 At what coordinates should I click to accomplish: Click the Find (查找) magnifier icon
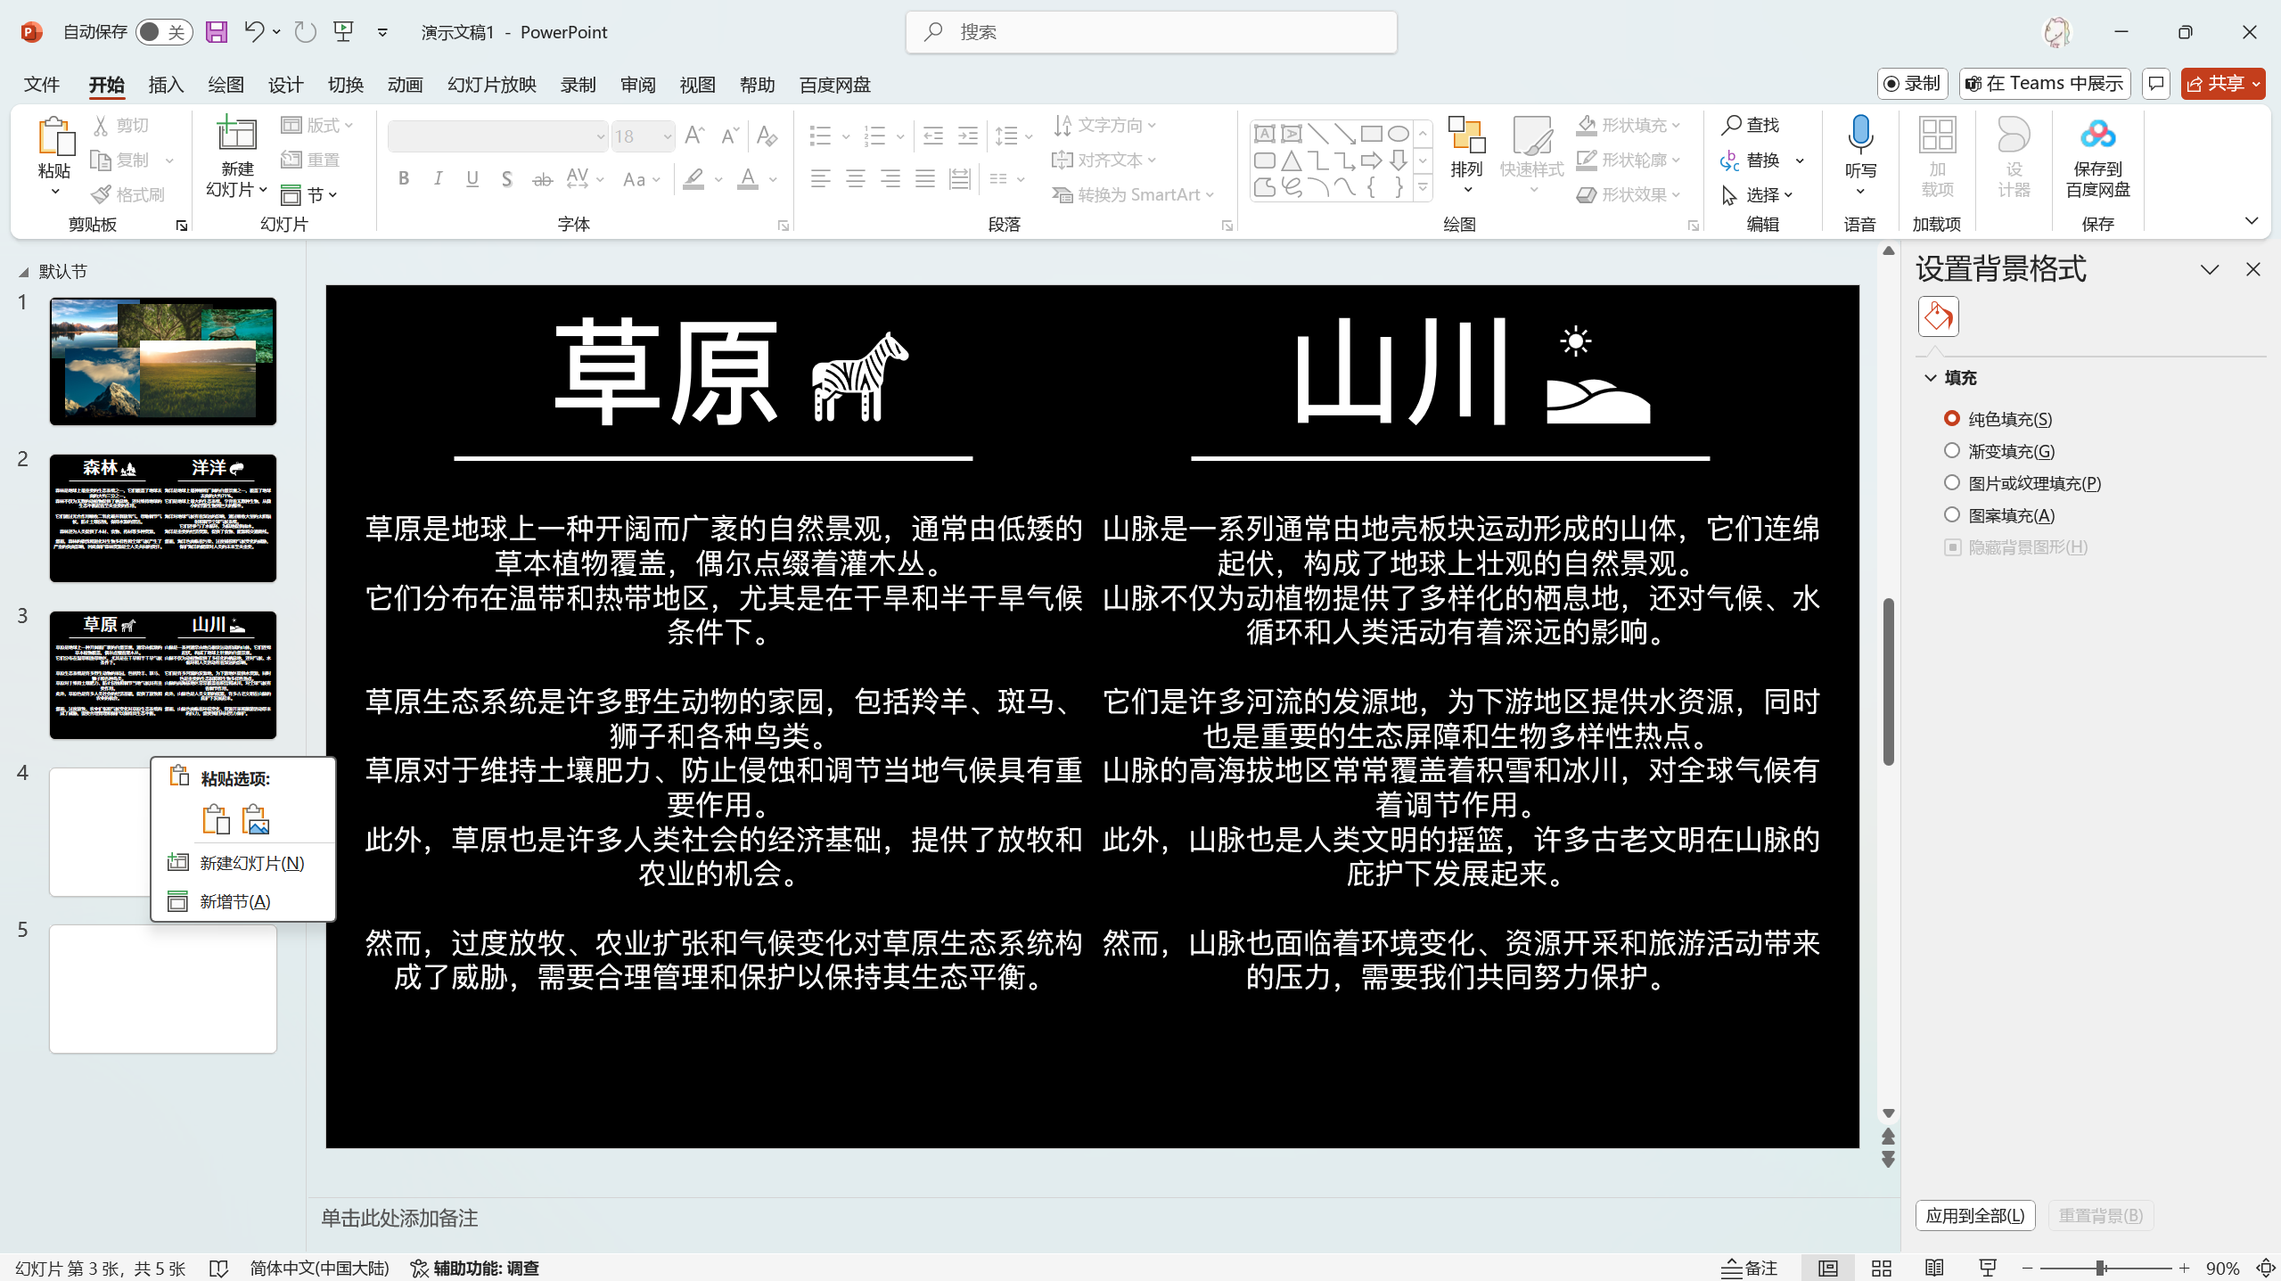1731,125
